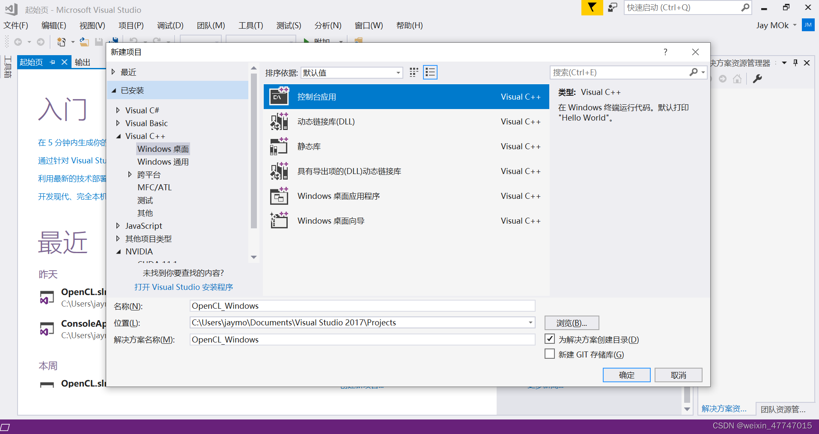The width and height of the screenshot is (819, 434).
Task: Expand the Visual C# tree node
Action: [x=119, y=110]
